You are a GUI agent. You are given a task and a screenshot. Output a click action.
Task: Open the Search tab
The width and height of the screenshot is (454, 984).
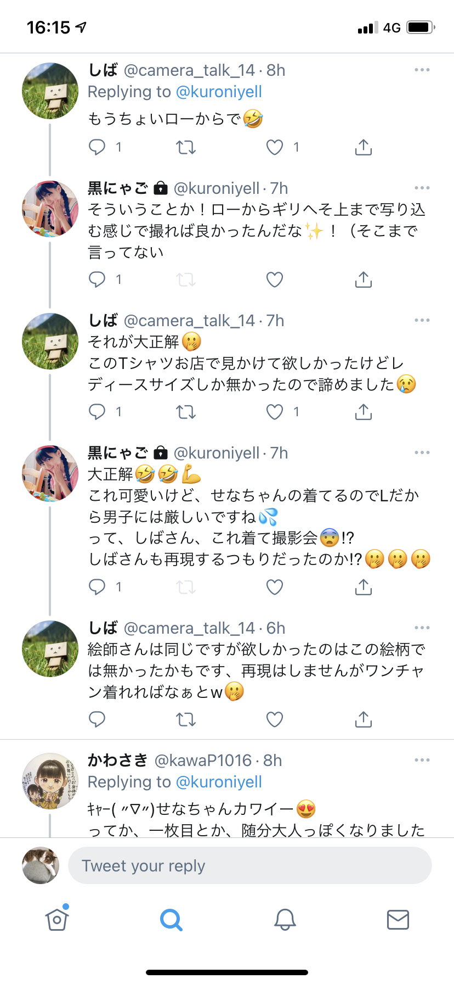click(171, 919)
